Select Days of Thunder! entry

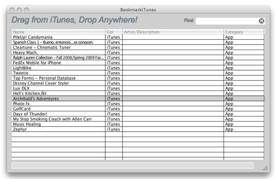(138, 114)
